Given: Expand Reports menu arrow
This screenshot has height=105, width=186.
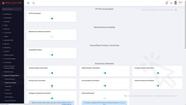Looking at the screenshot, I should pos(21,44).
